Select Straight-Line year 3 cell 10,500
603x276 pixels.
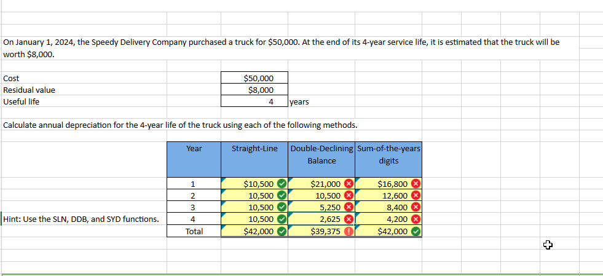[x=254, y=207]
